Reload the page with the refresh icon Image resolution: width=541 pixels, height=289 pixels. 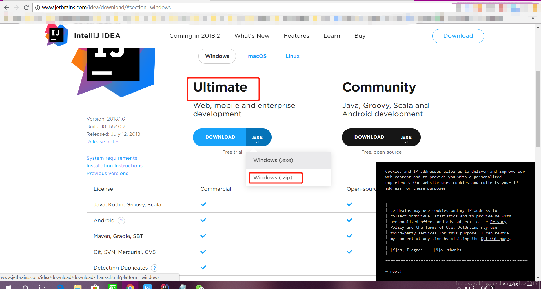[x=26, y=8]
